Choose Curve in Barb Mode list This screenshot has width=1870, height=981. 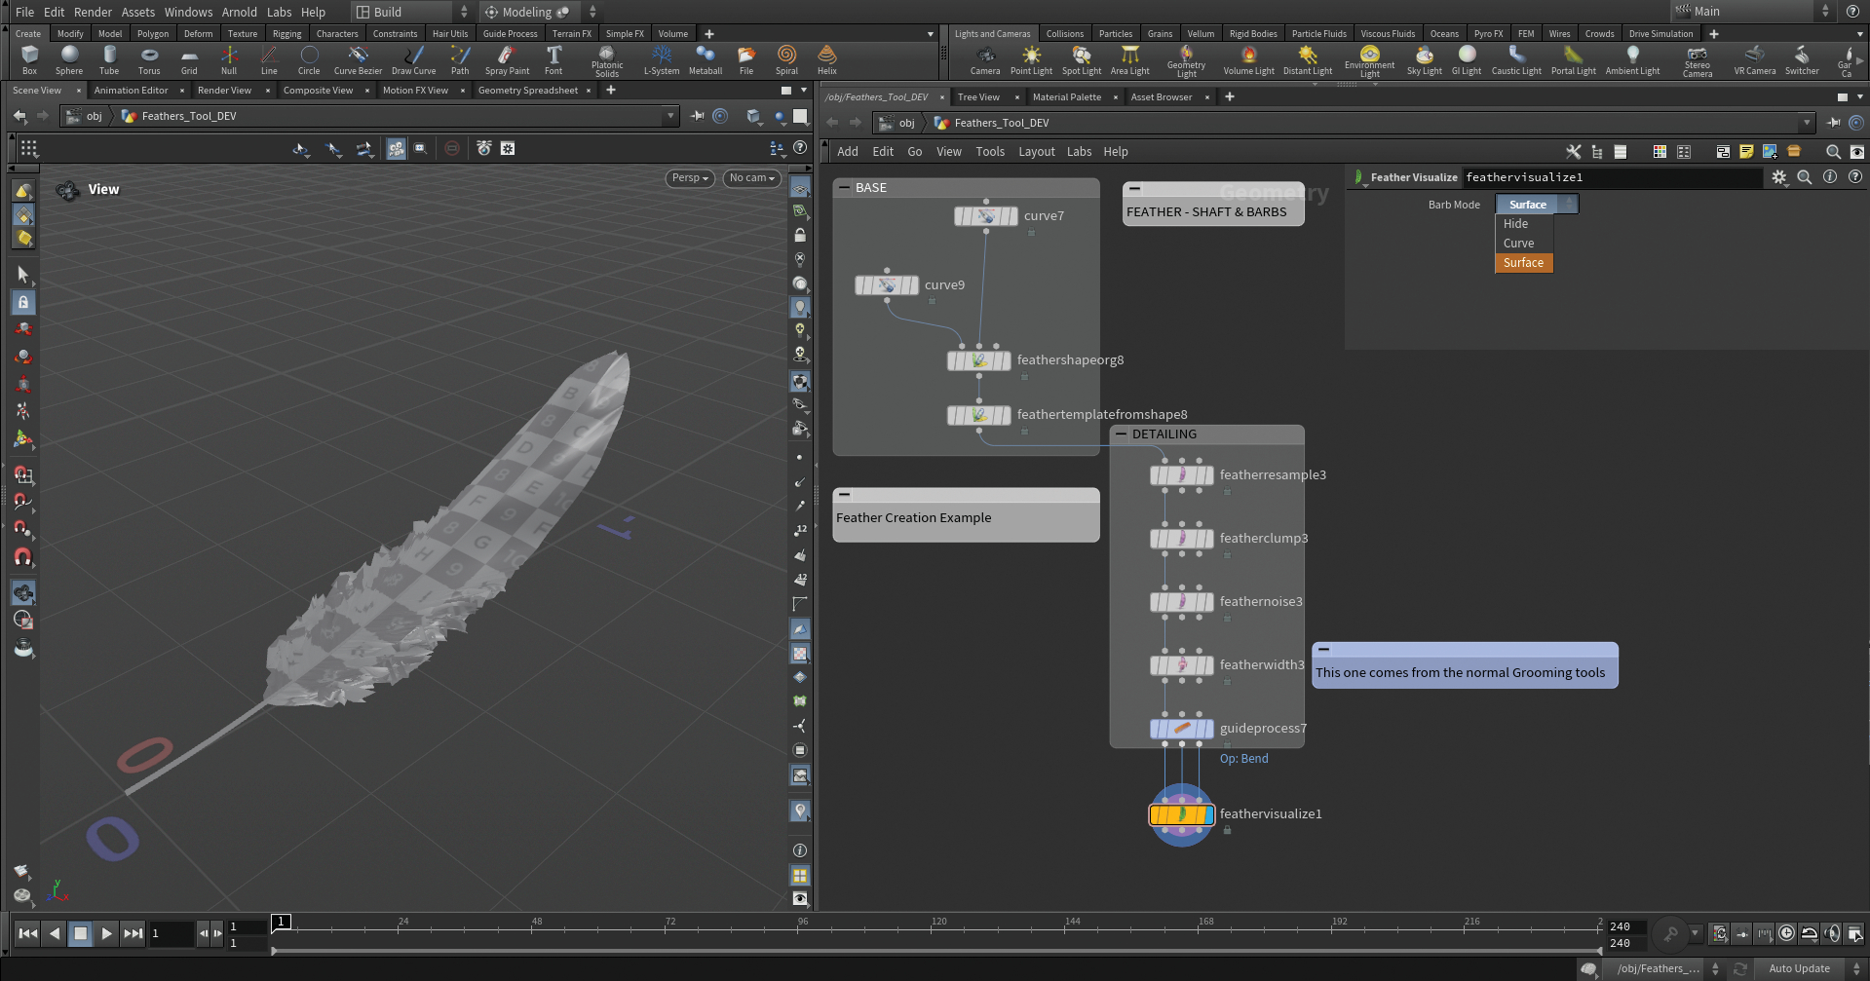[1524, 244]
